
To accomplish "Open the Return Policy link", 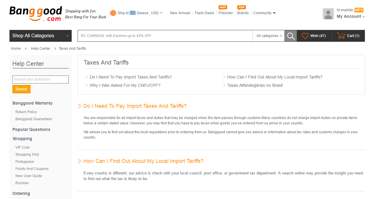I will click(x=26, y=112).
